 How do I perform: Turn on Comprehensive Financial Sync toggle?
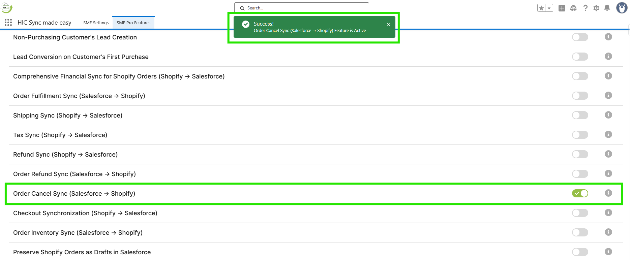tap(580, 76)
